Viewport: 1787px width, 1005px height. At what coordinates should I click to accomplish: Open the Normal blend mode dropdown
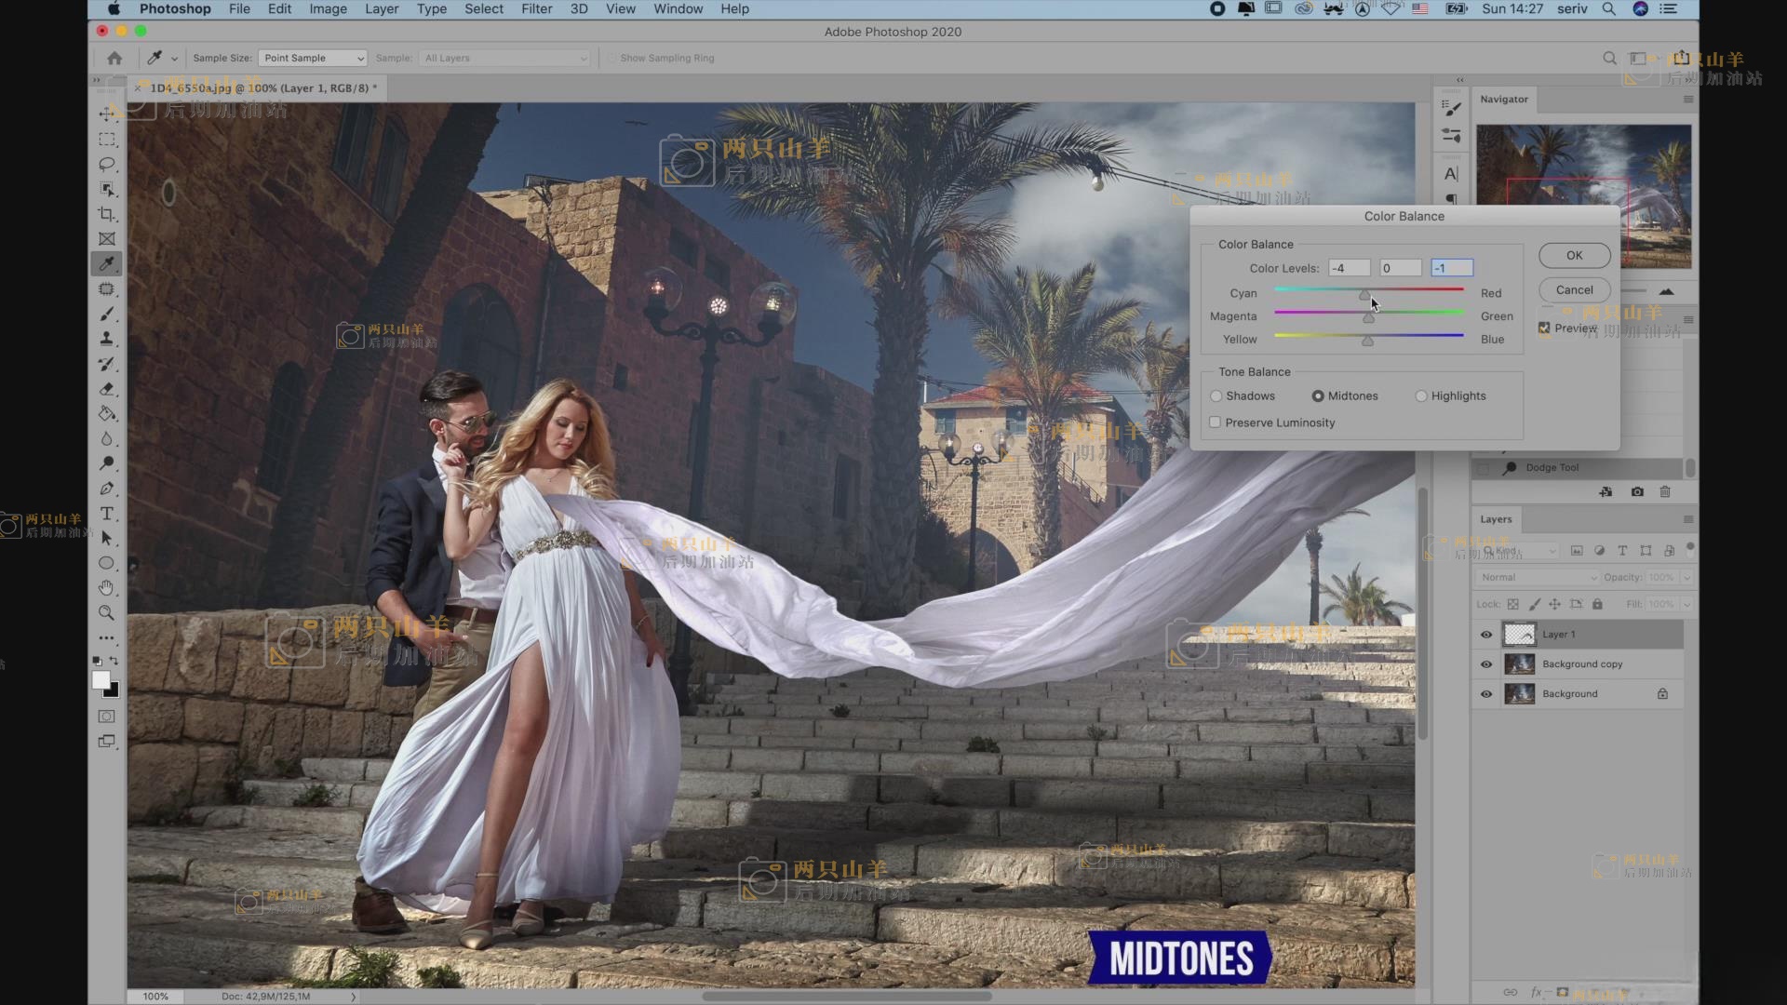(x=1537, y=578)
